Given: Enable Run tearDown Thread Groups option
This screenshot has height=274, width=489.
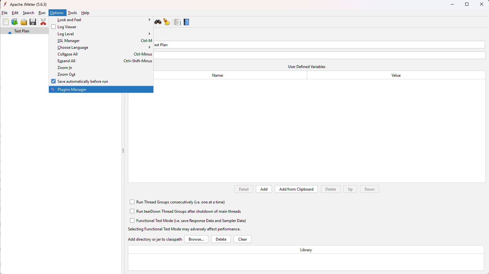Looking at the screenshot, I should tap(132, 211).
